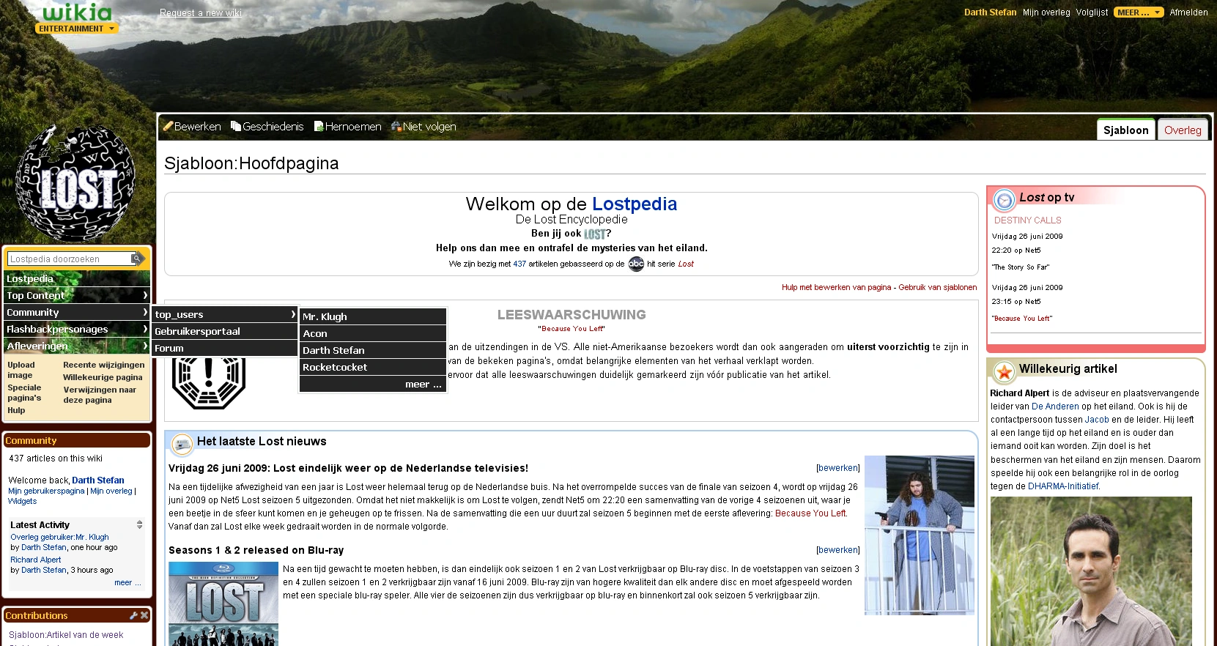Click 'Overleg gebruiker:Mr. Klugh' activity link

point(59,537)
